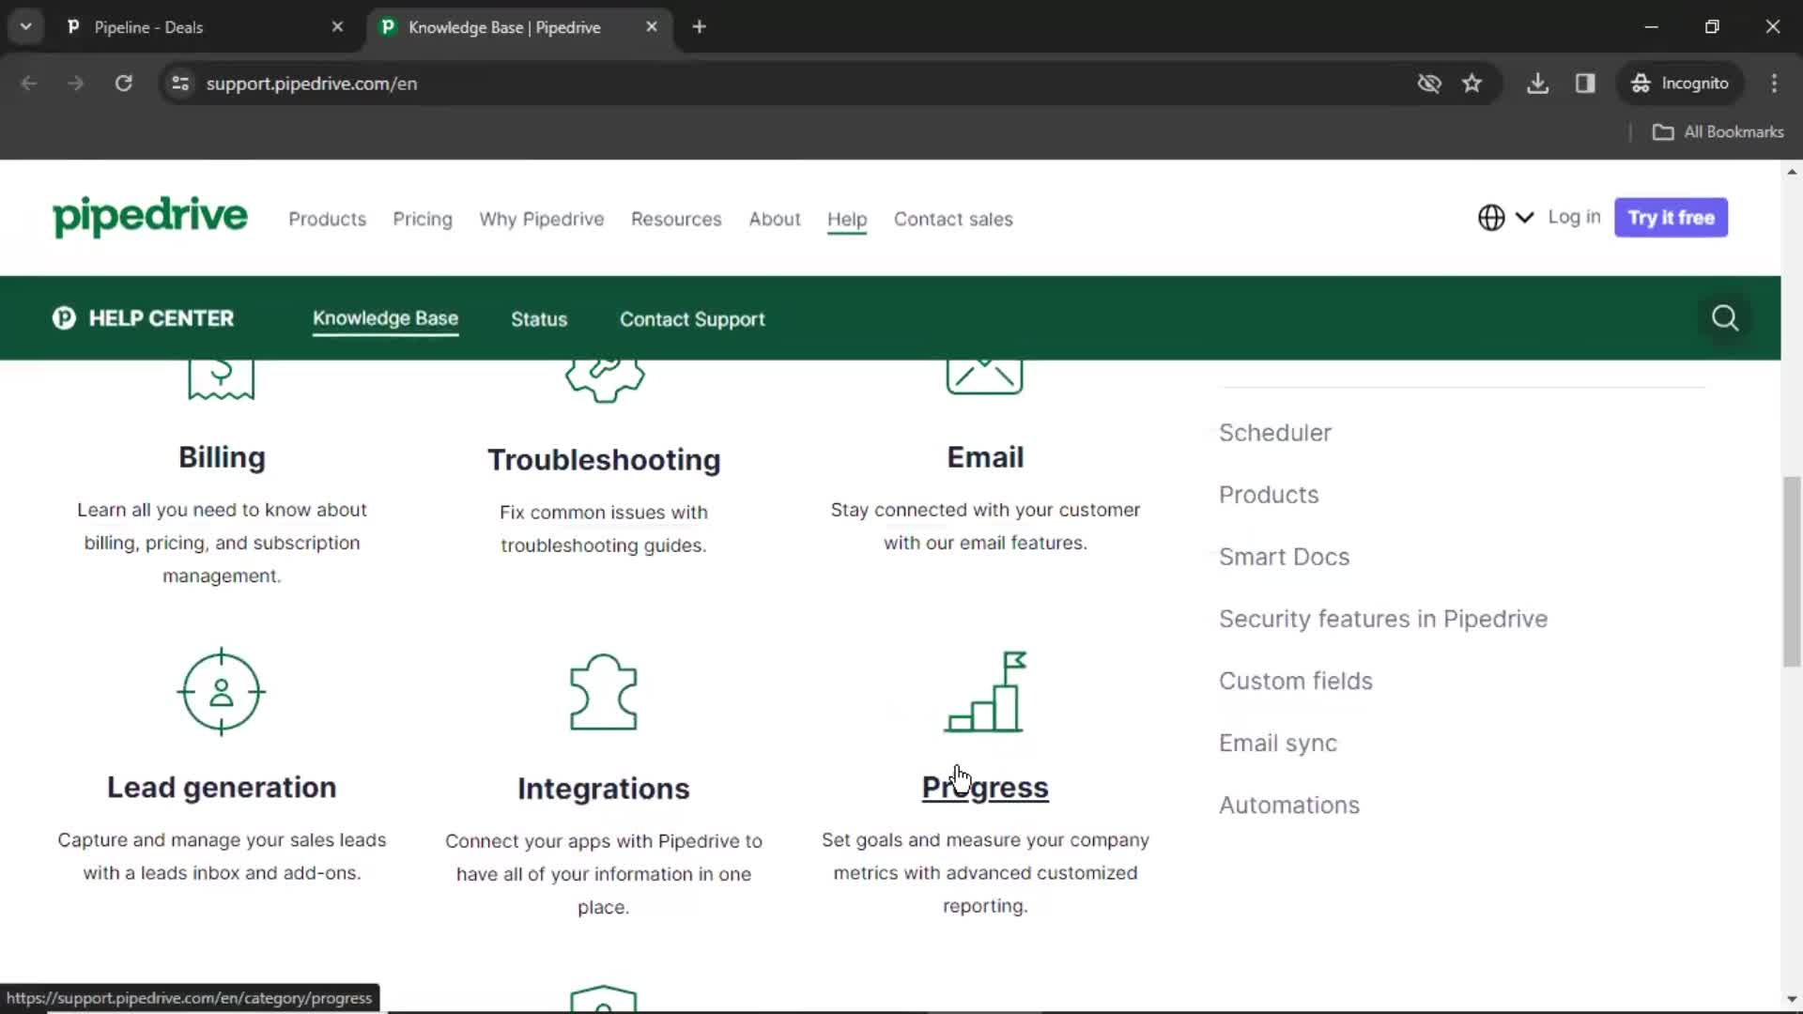
Task: Open the Pricing menu item
Action: (x=423, y=219)
